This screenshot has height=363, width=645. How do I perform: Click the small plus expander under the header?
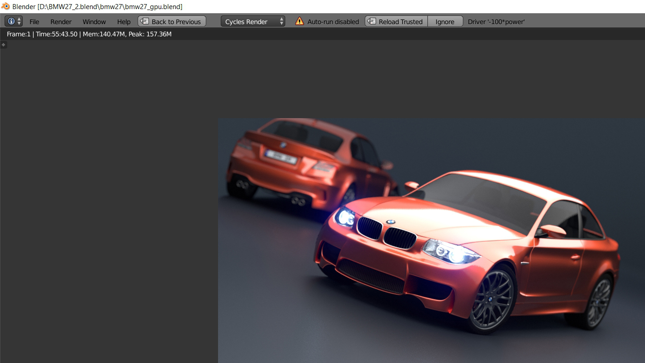pos(3,45)
